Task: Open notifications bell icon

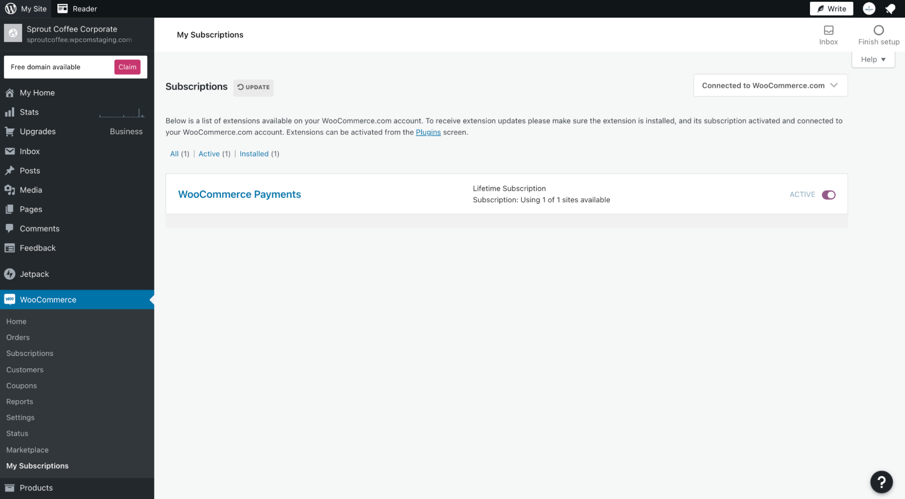Action: pyautogui.click(x=890, y=9)
